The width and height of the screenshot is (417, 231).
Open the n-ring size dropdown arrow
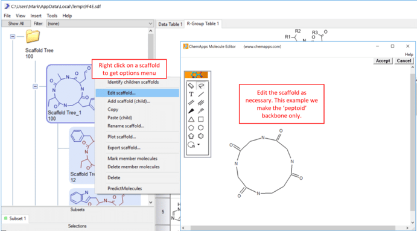pyautogui.click(x=199, y=145)
